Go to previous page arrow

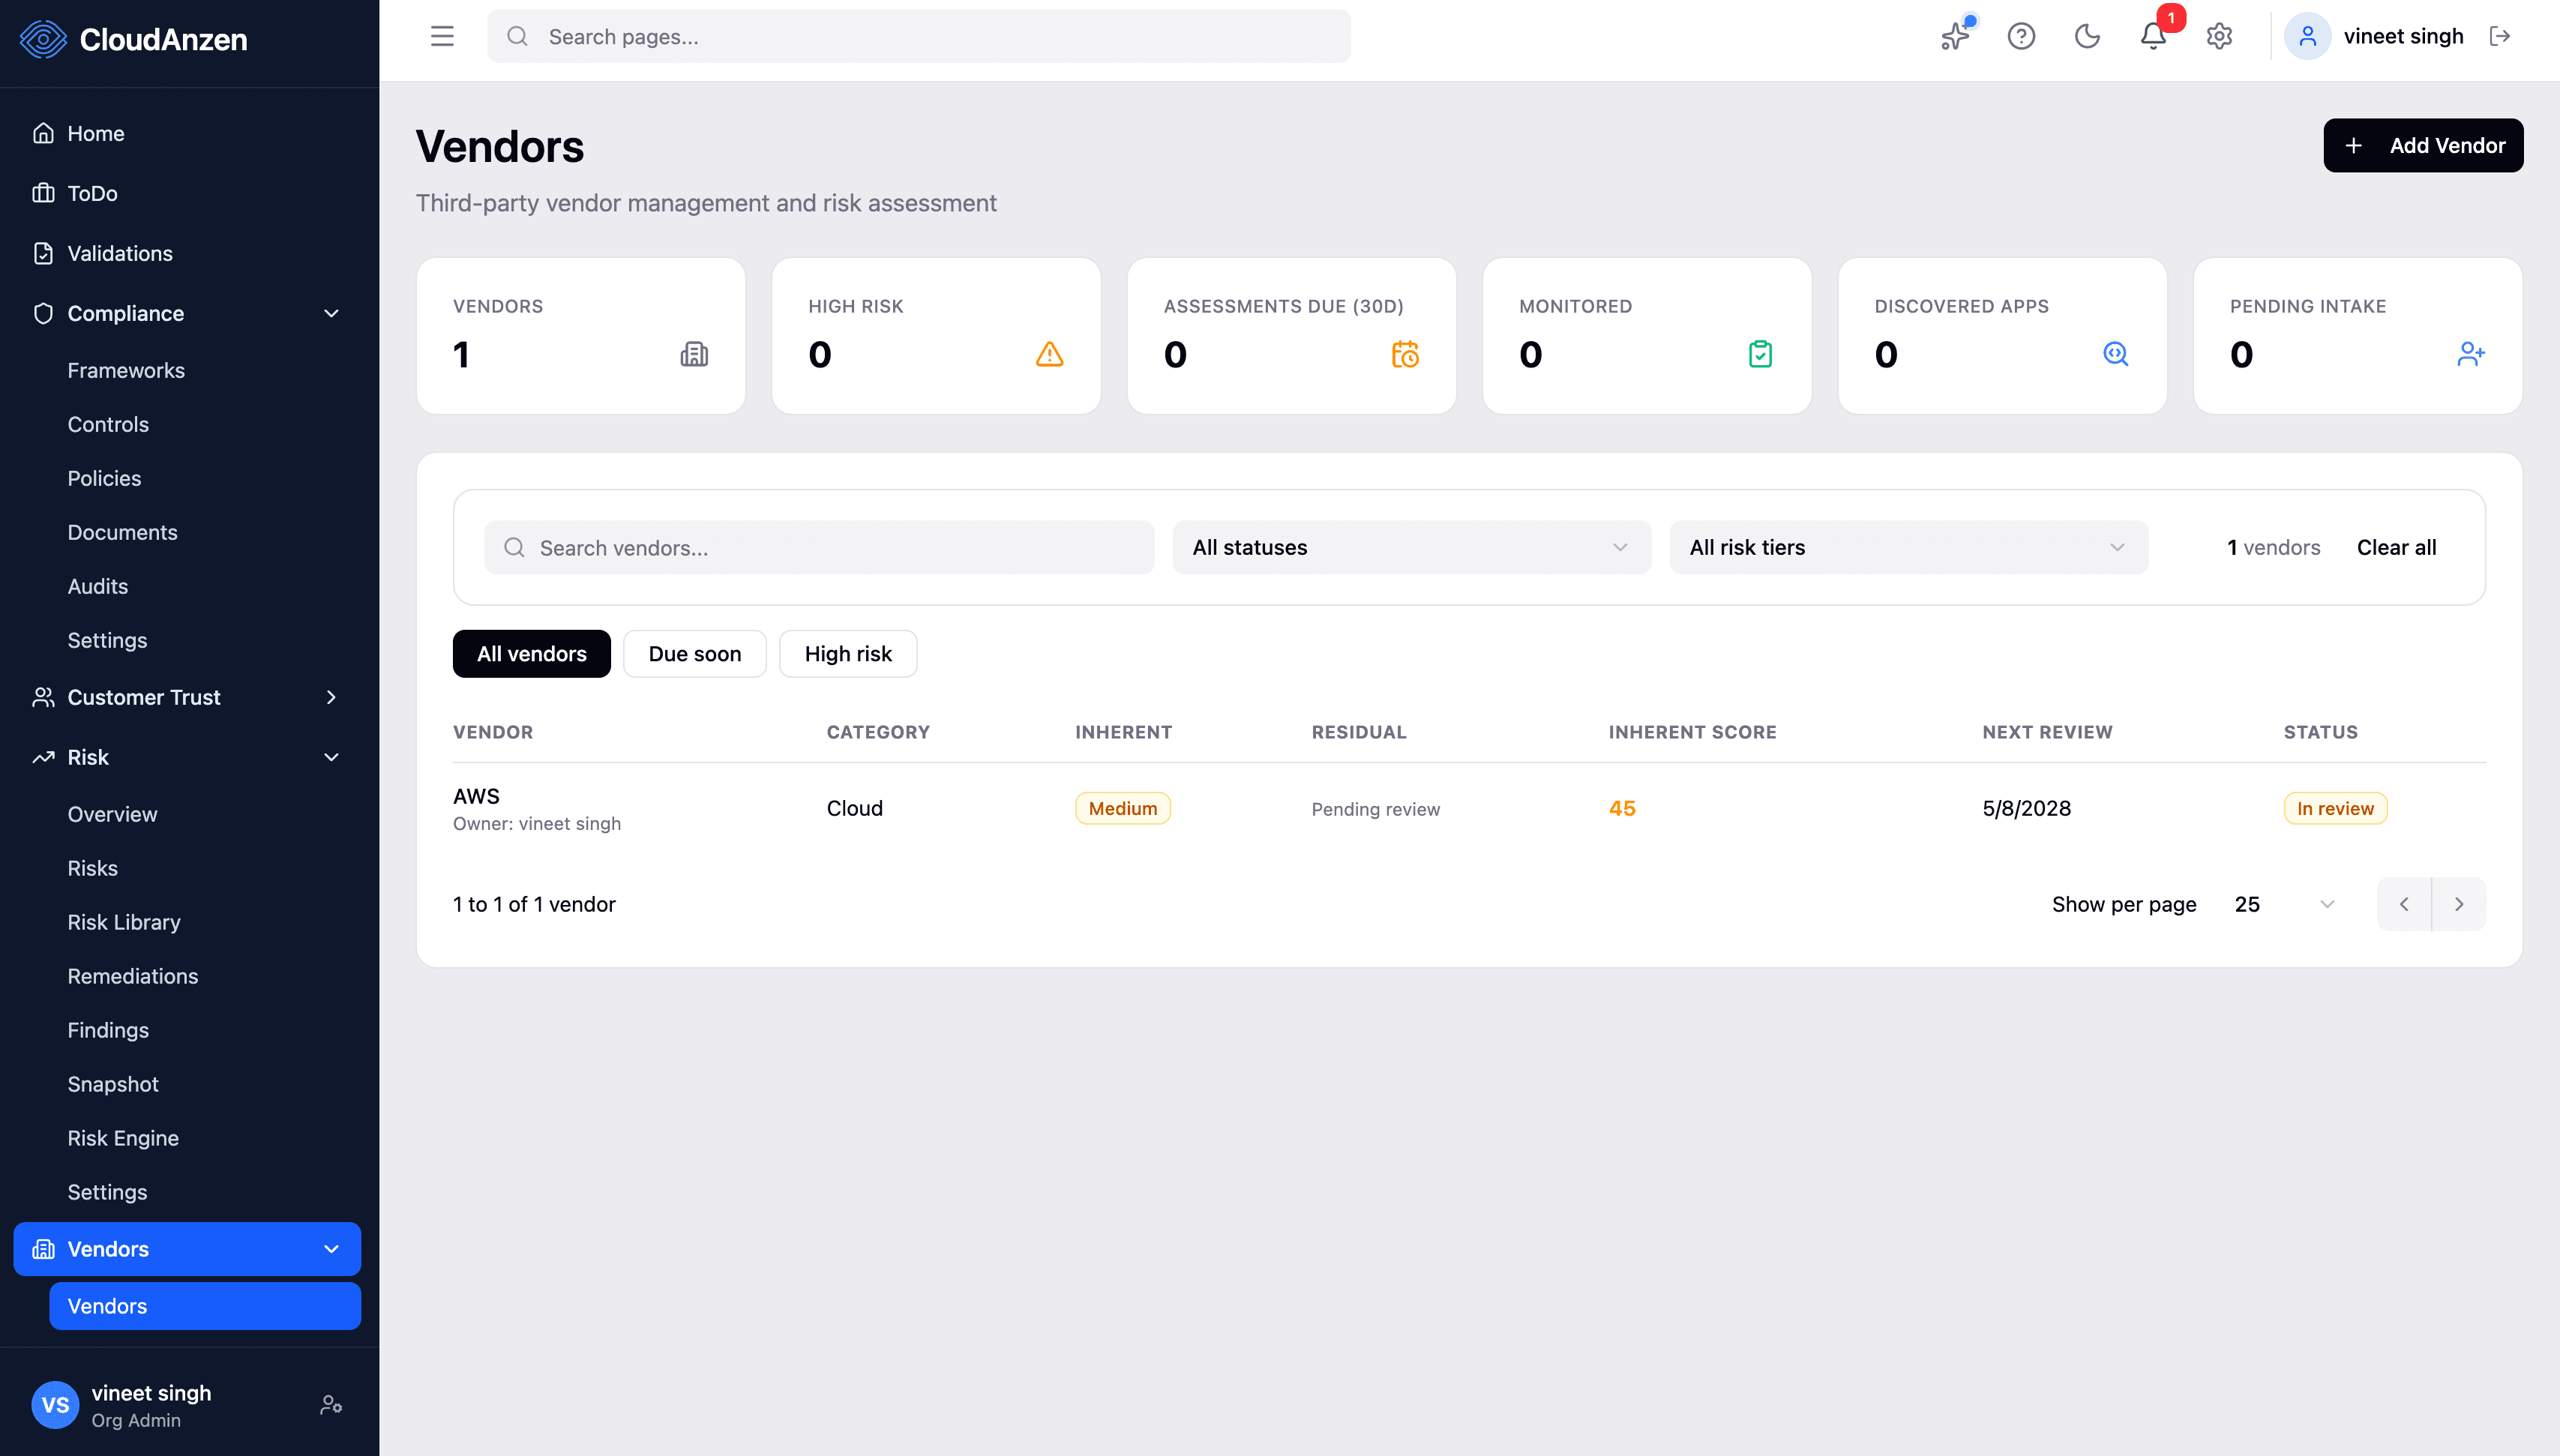coord(2404,904)
